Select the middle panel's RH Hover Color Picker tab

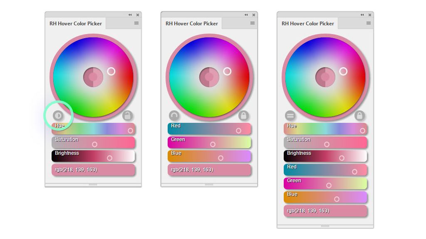191,24
